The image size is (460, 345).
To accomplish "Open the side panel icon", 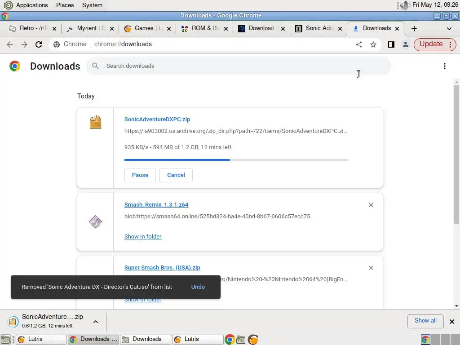I will [391, 44].
